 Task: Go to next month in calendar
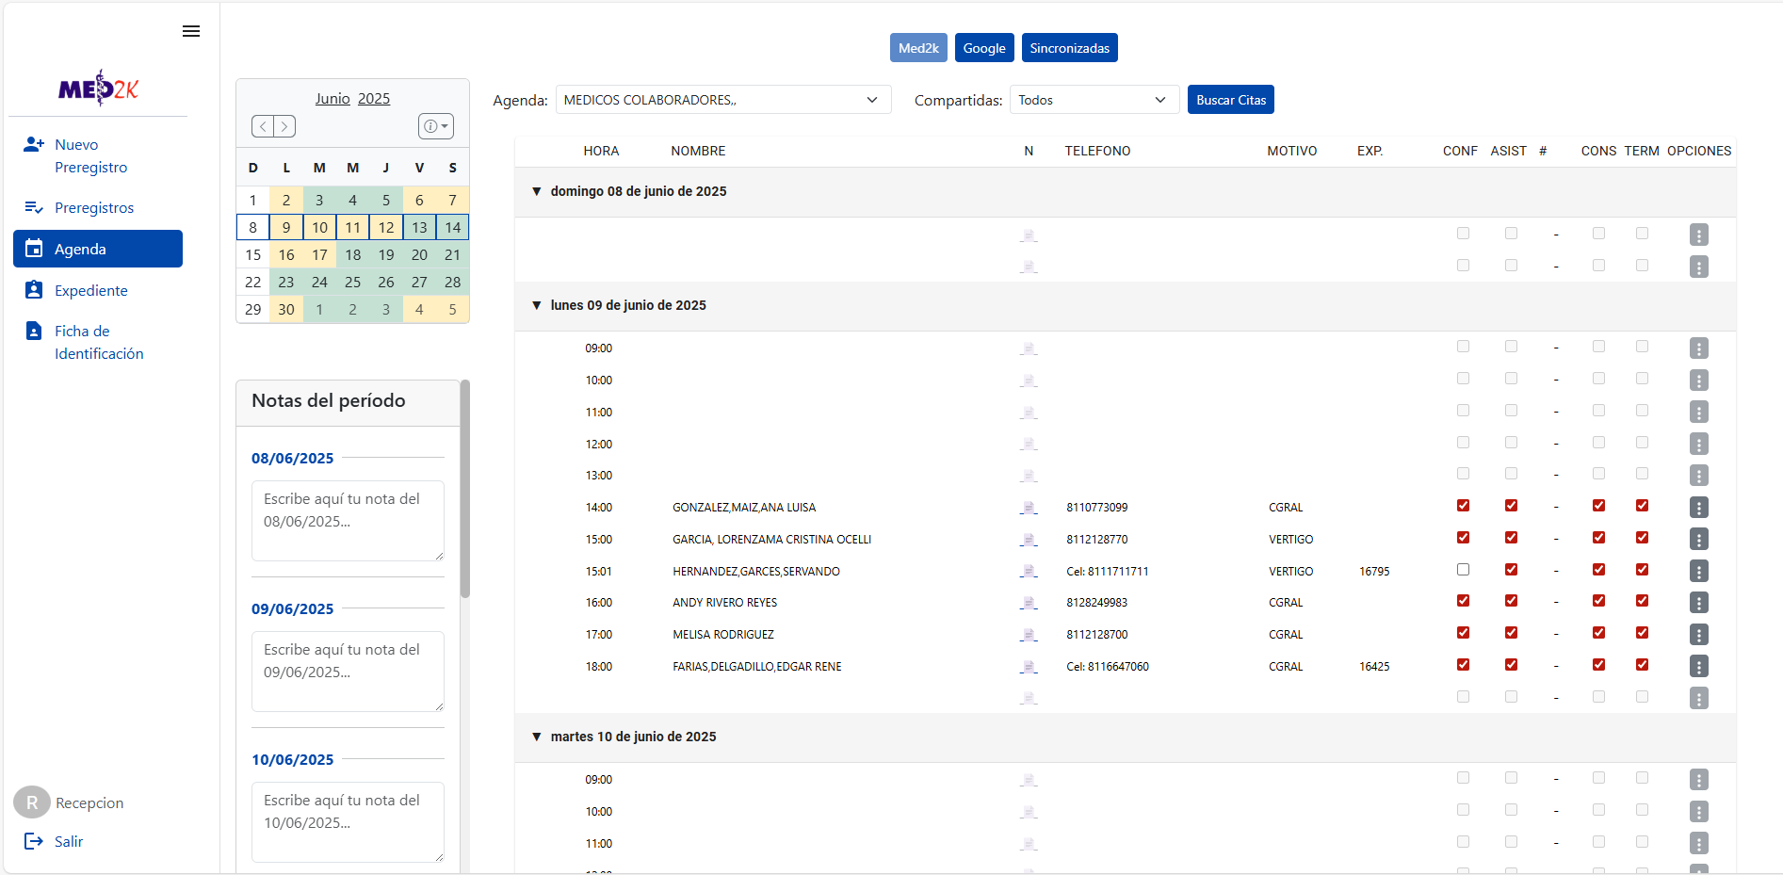point(284,126)
